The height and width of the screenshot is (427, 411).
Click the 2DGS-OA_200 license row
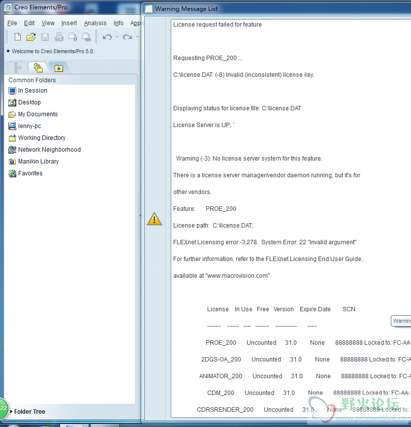[x=305, y=360]
